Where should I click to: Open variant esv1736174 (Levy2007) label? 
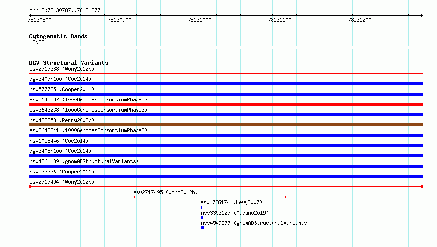[231, 202]
